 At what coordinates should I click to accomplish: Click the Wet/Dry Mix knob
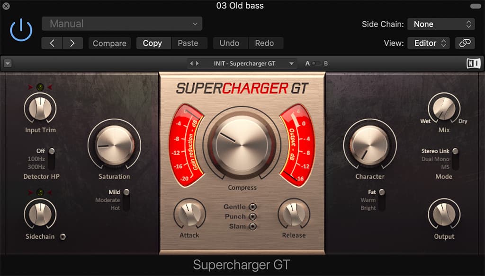click(444, 108)
